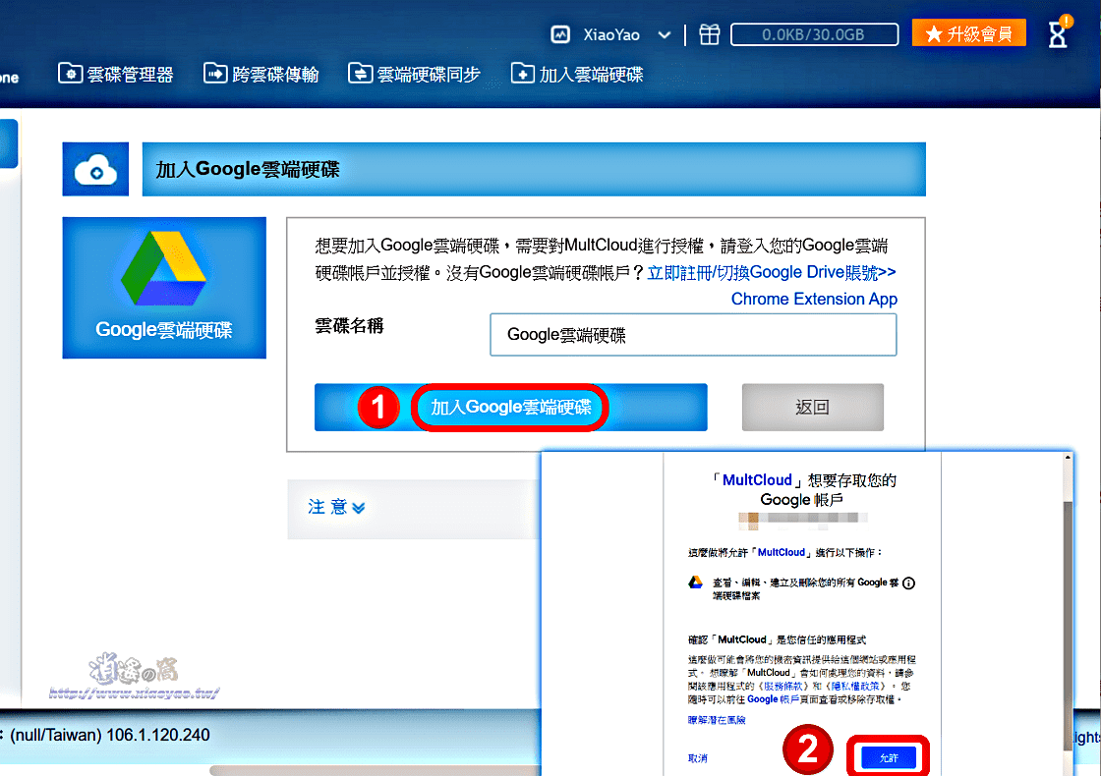Open the 立即註冊/切換Google Drive賬號 link
Viewport: 1101px width, 776px height.
click(771, 272)
